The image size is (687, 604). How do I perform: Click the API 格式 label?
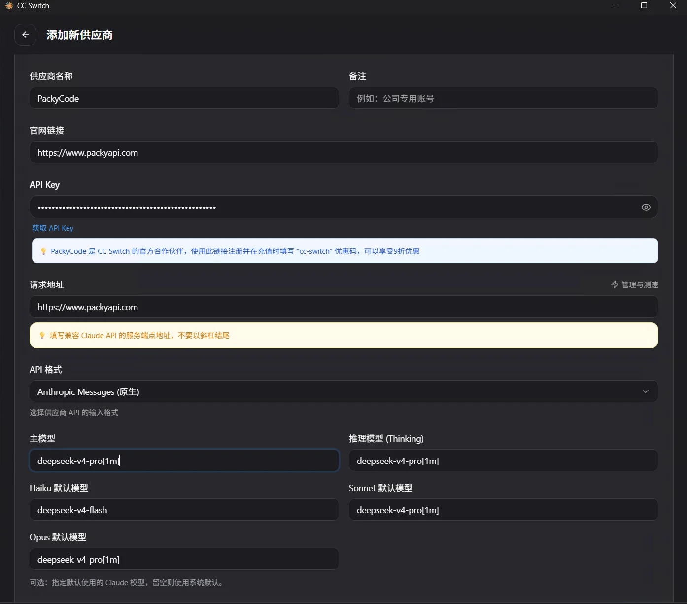coord(46,370)
